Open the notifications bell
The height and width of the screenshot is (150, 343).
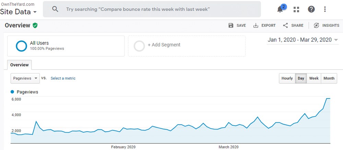pos(280,9)
